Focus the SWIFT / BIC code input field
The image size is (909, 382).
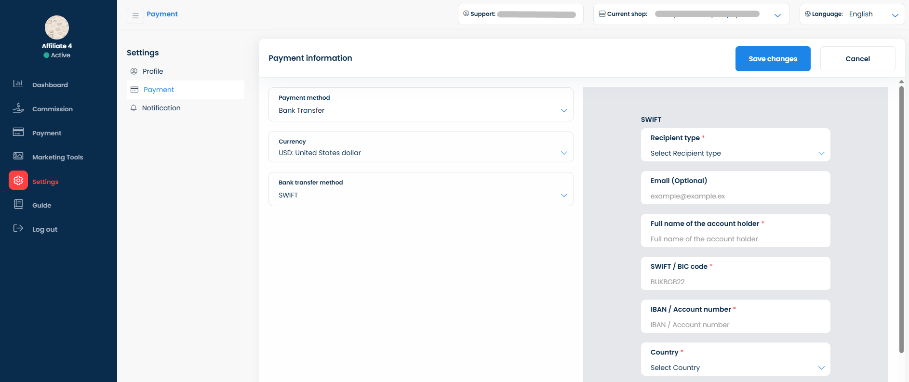click(735, 282)
